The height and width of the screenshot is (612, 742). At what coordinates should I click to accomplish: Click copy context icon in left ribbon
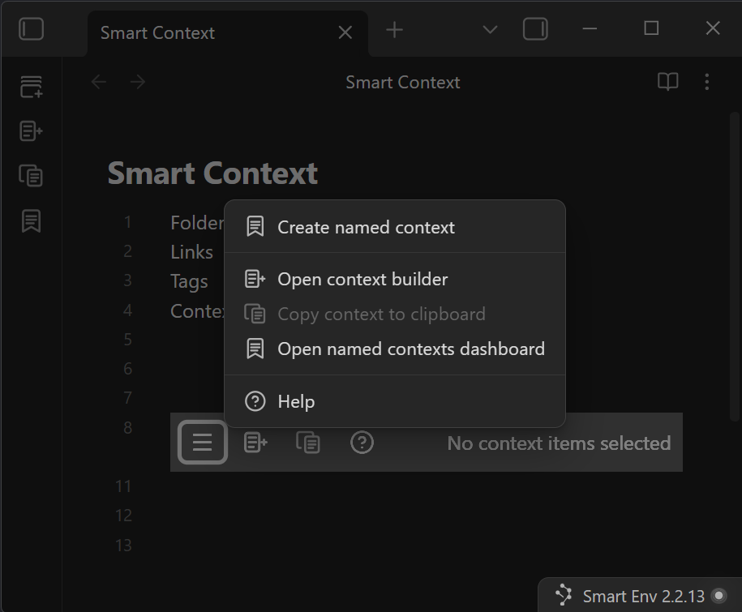pos(31,175)
